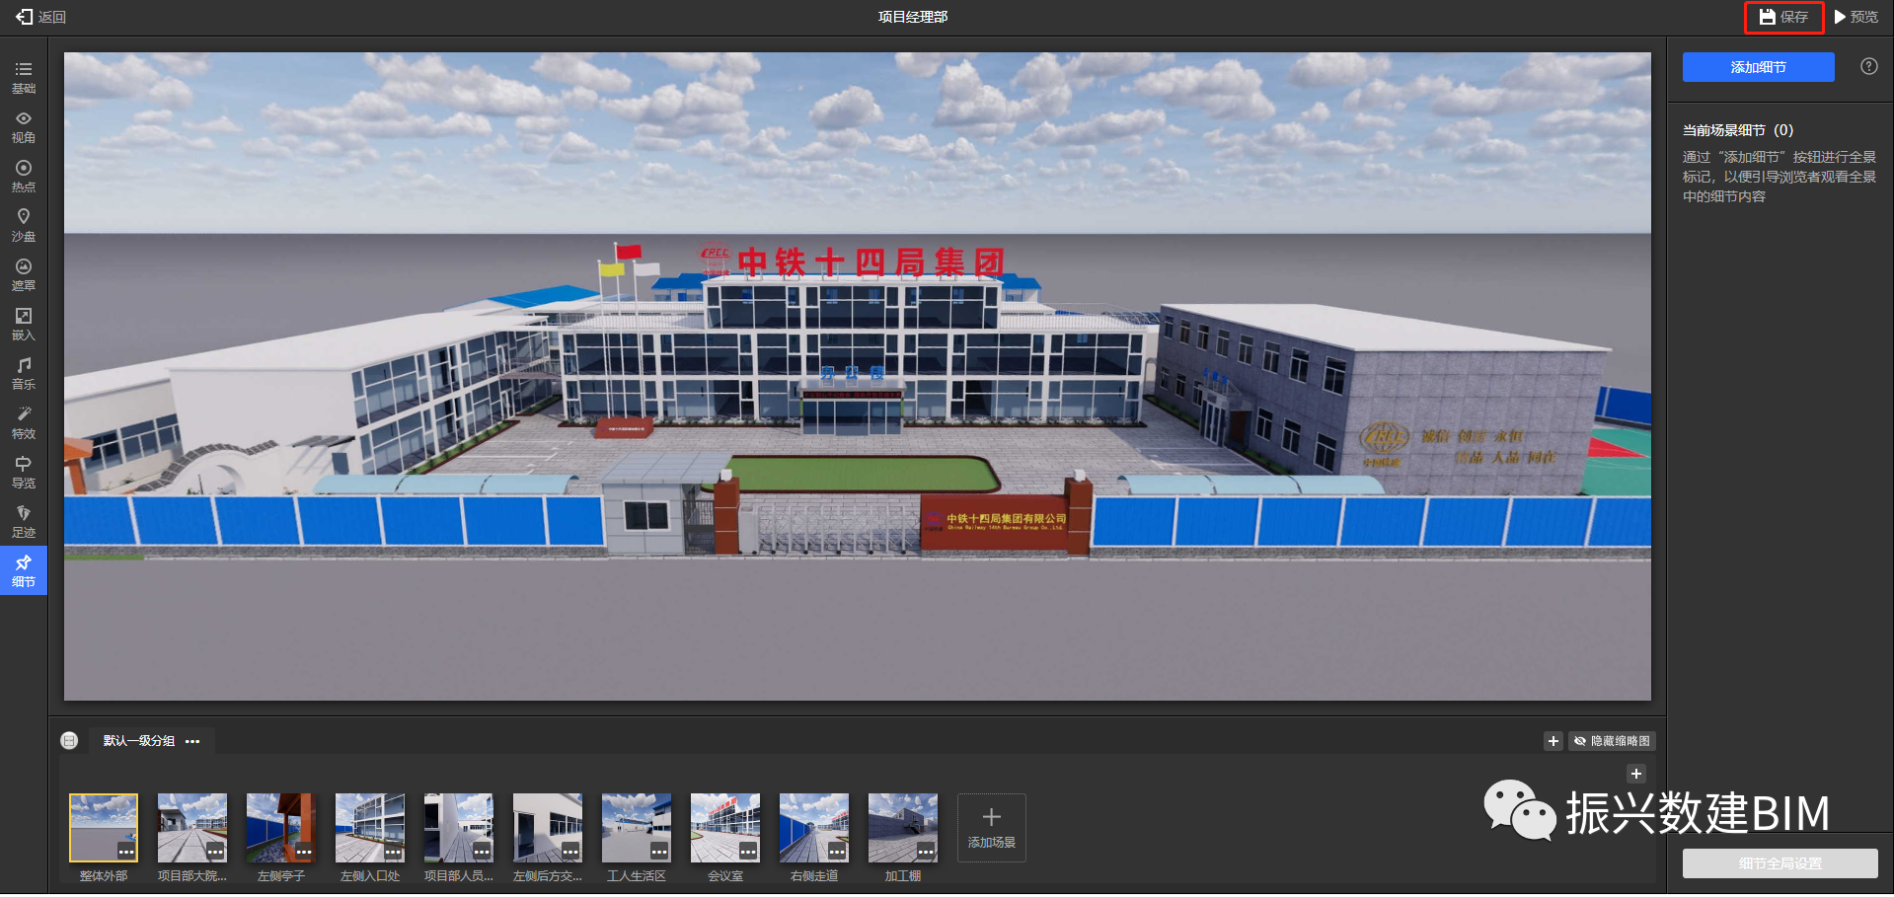This screenshot has height=897, width=1894.
Task: Open the more menu on 整体外部 thumbnail
Action: click(x=126, y=852)
